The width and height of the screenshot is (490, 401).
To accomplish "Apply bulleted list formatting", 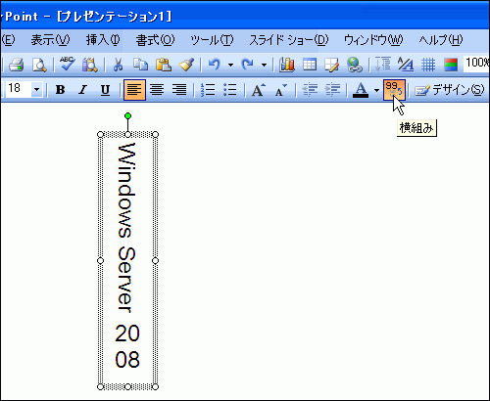I will 230,90.
